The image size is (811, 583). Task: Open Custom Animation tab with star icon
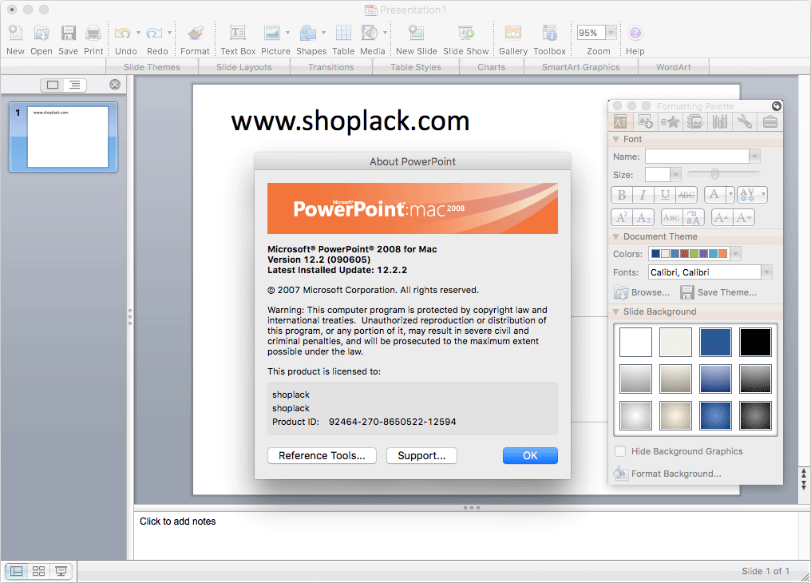coord(671,122)
